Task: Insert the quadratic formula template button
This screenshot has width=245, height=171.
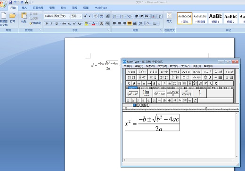Action: pos(173,93)
